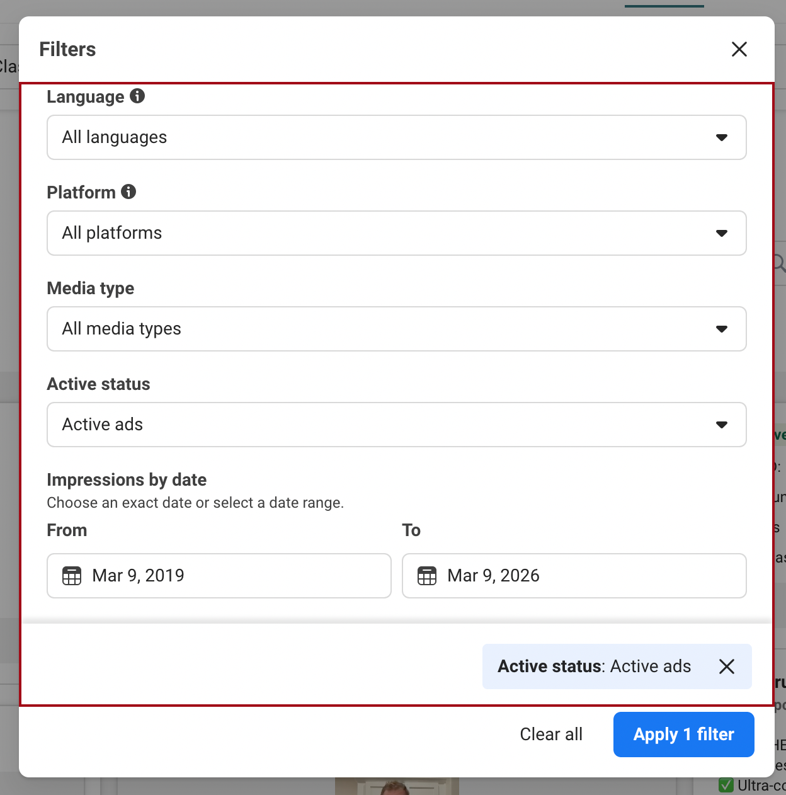Screen dimensions: 786x795
Task: Close the Filters dialog
Action: [x=739, y=49]
